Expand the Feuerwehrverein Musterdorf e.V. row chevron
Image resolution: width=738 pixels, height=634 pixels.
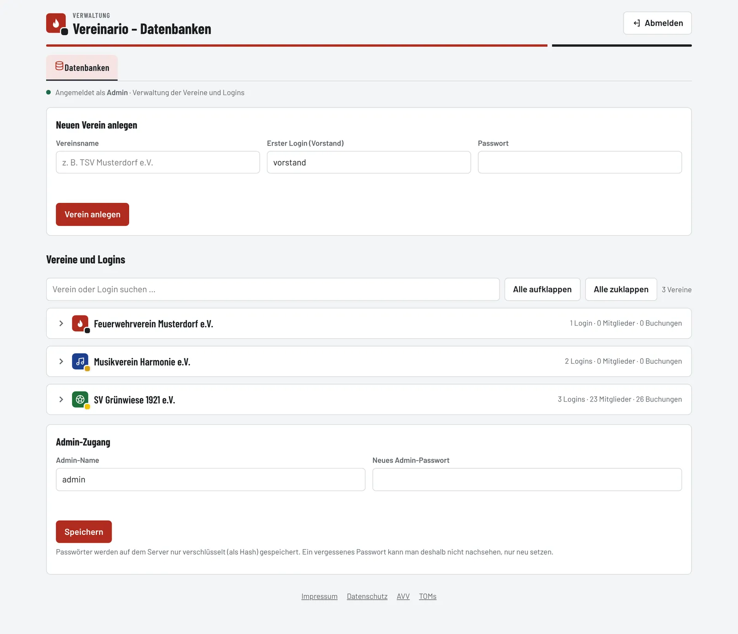tap(61, 323)
